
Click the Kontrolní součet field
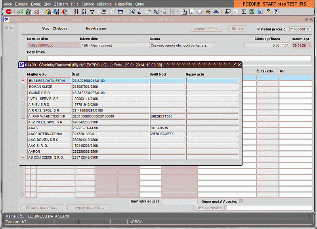click(x=180, y=201)
